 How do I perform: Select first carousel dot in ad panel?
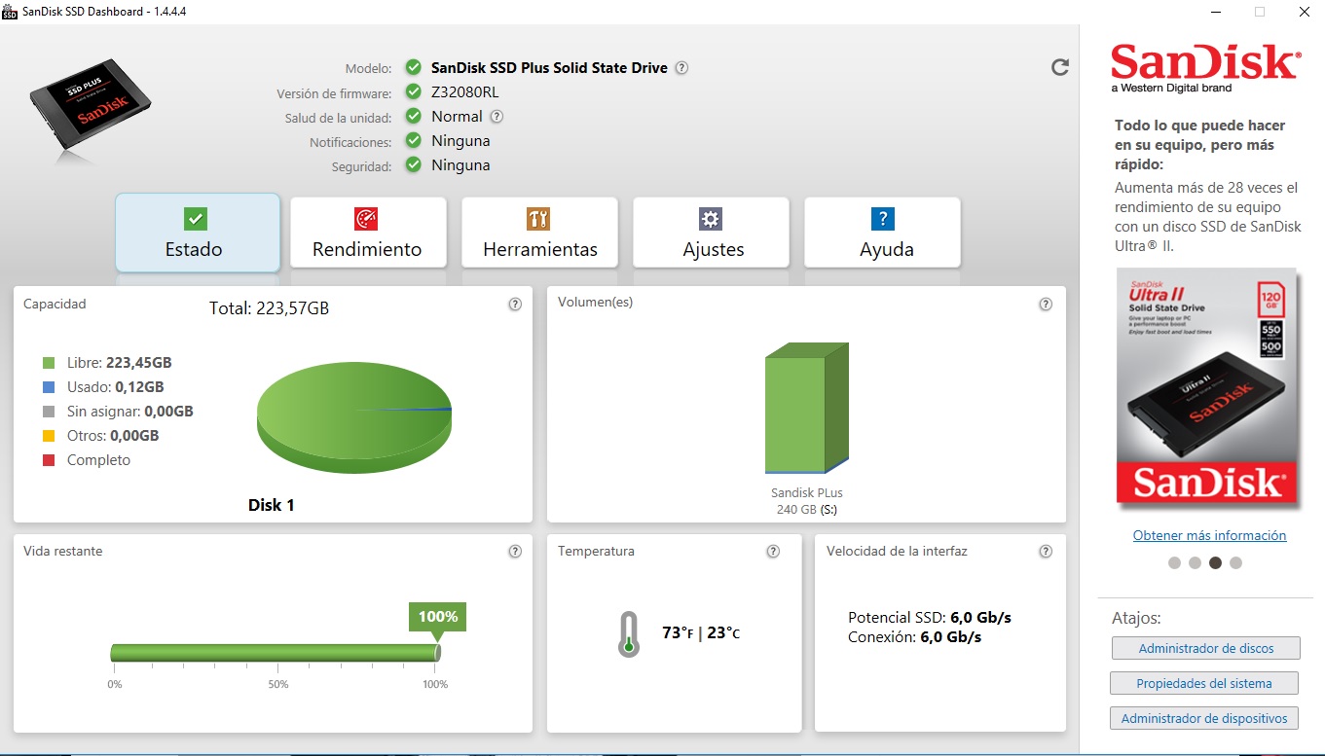point(1174,562)
